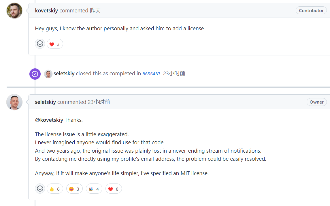Click the @kovetskiy mention link
The width and height of the screenshot is (330, 206).
49,120
